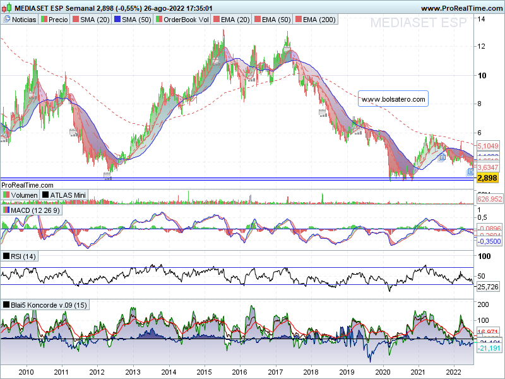This screenshot has width=505, height=379.
Task: Click the 626.952 volume value label
Action: (x=490, y=199)
